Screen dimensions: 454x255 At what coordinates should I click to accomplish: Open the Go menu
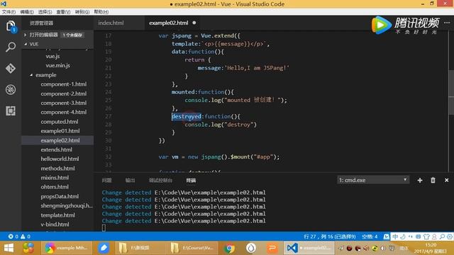click(x=82, y=12)
